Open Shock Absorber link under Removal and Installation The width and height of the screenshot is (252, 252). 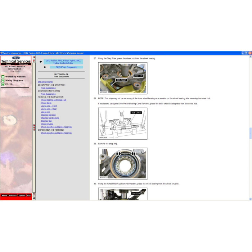click(57, 127)
